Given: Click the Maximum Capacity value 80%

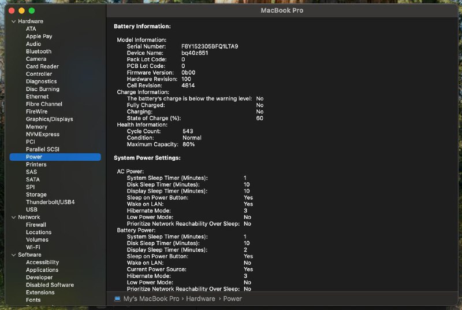Looking at the screenshot, I should point(189,145).
